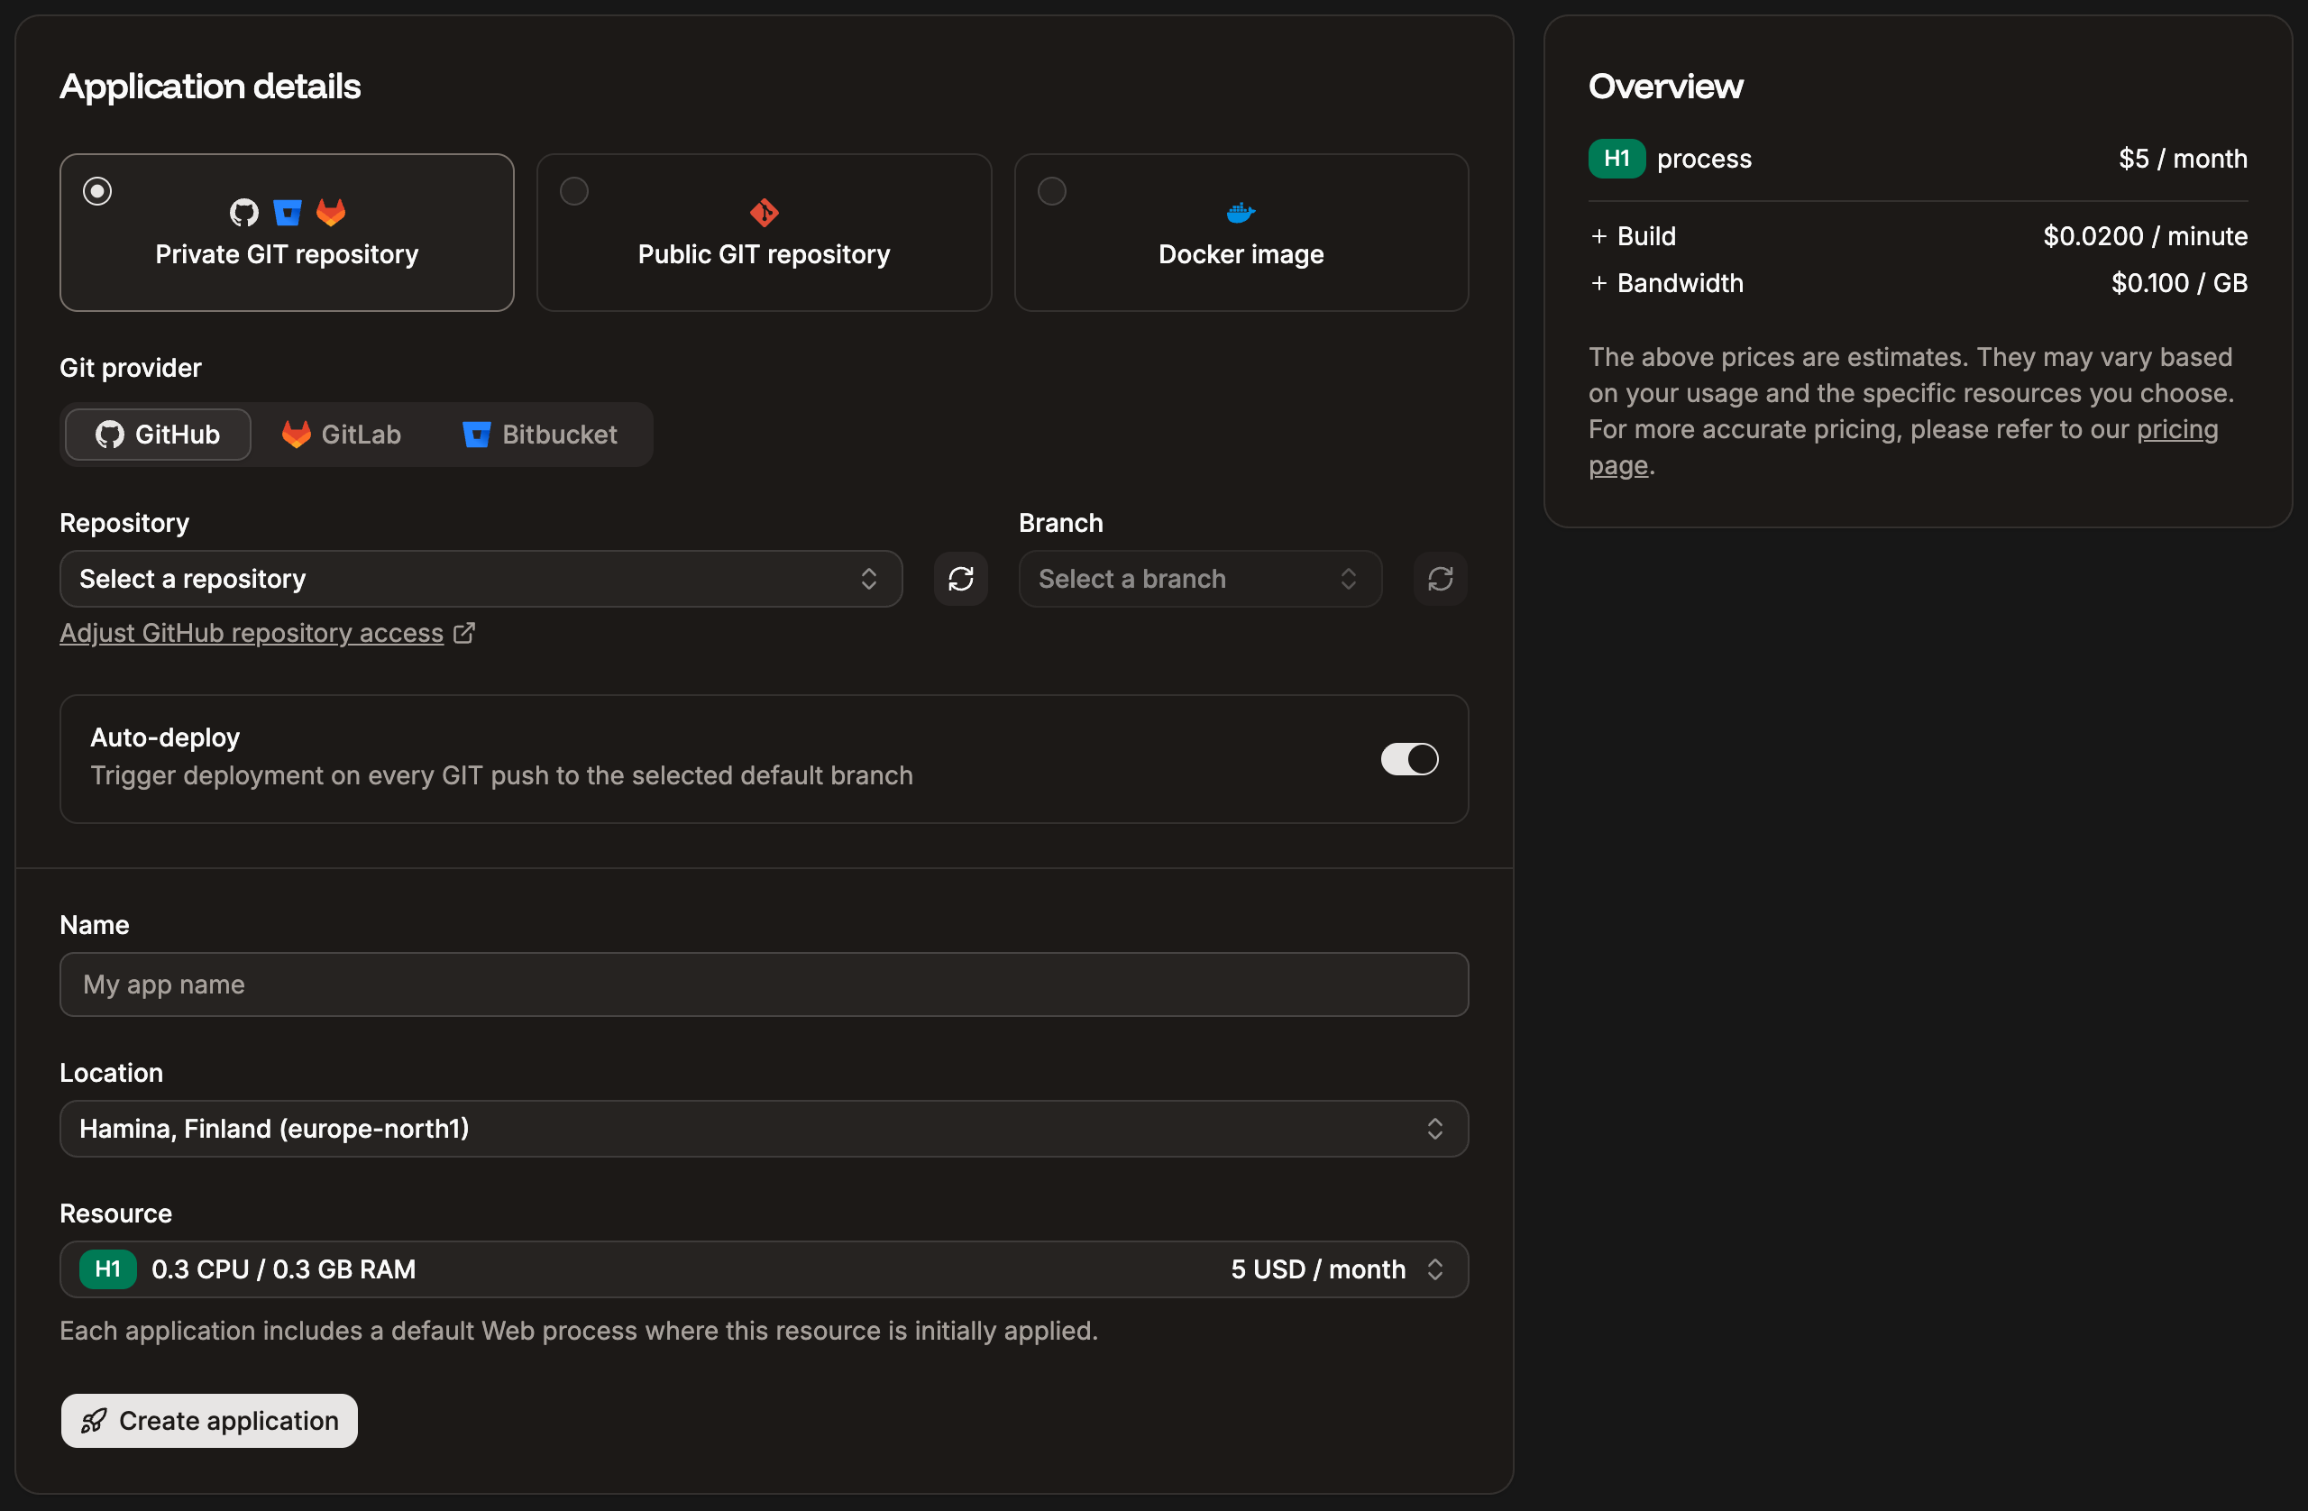Screen dimensions: 2308x1511
Task: Select the Docker image radio button
Action: [x=1051, y=191]
